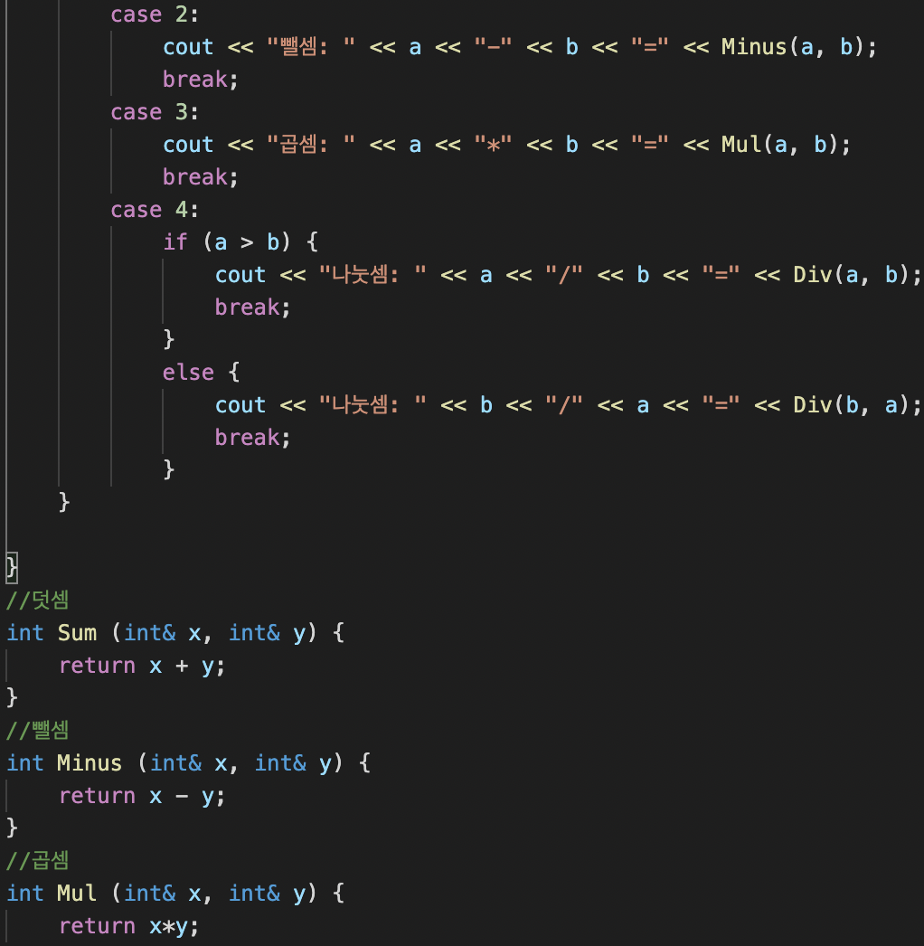The width and height of the screenshot is (924, 946).
Task: Click the //뺄셈 comment
Action: point(37,731)
